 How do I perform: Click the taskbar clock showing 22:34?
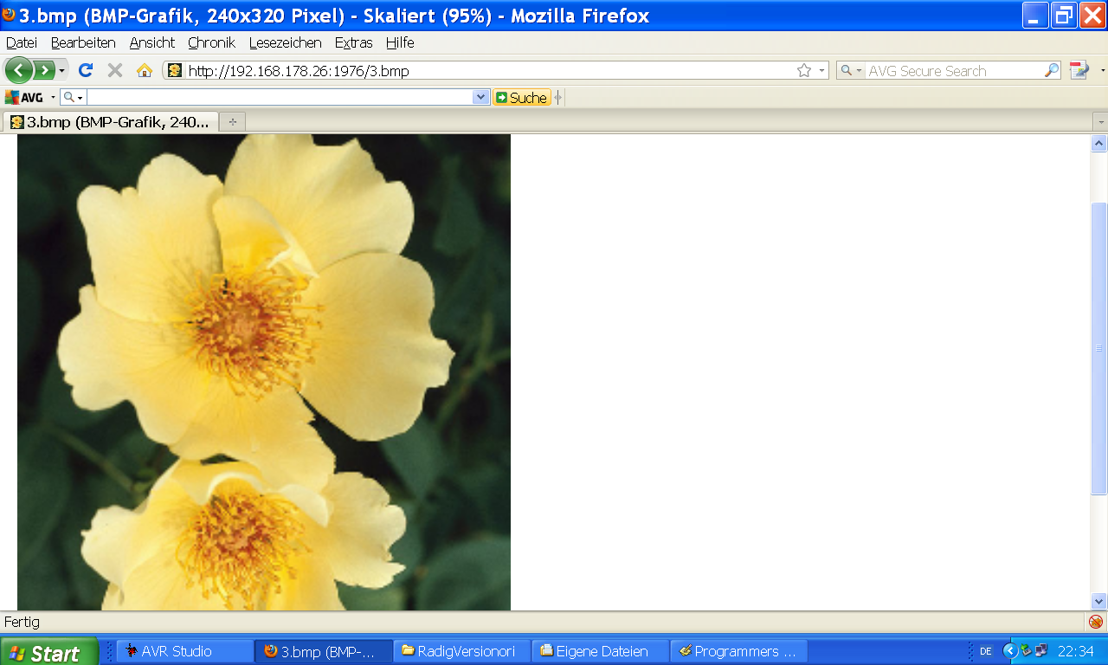(1076, 651)
